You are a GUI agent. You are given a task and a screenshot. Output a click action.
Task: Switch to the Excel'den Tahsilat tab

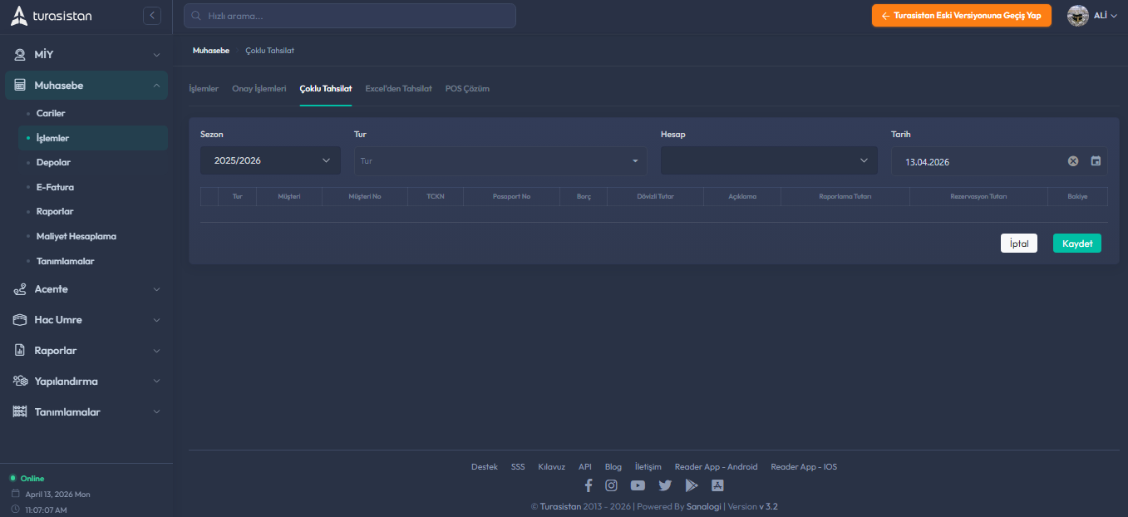[398, 88]
